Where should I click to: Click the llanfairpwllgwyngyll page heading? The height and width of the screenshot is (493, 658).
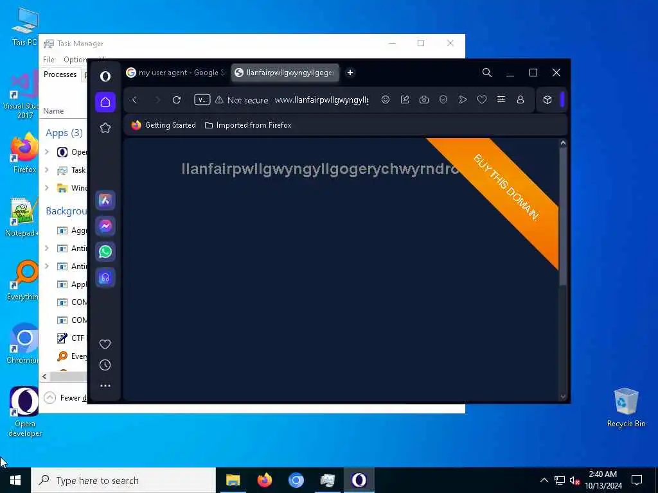320,169
